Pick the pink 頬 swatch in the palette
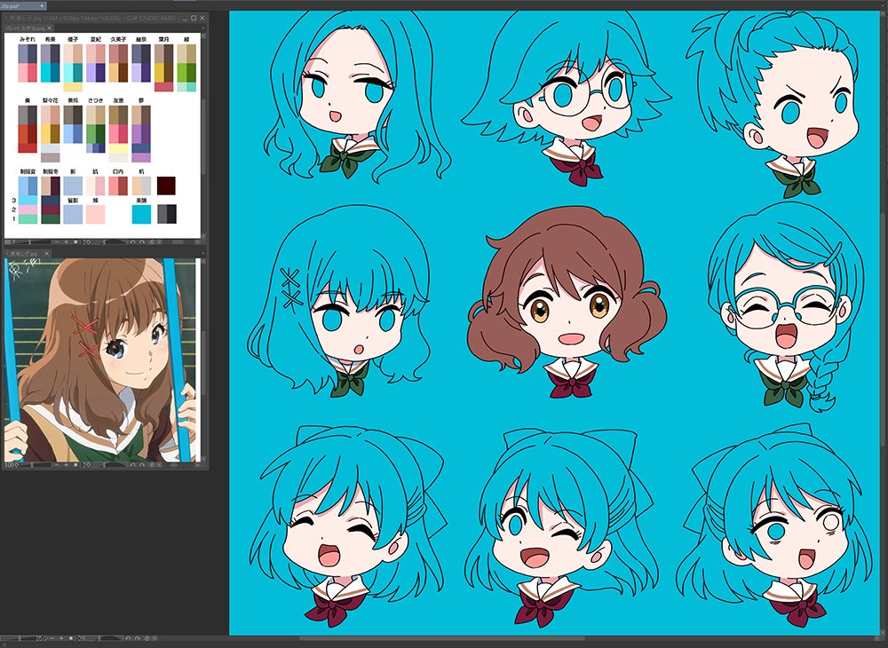This screenshot has height=648, width=888. coord(95,214)
